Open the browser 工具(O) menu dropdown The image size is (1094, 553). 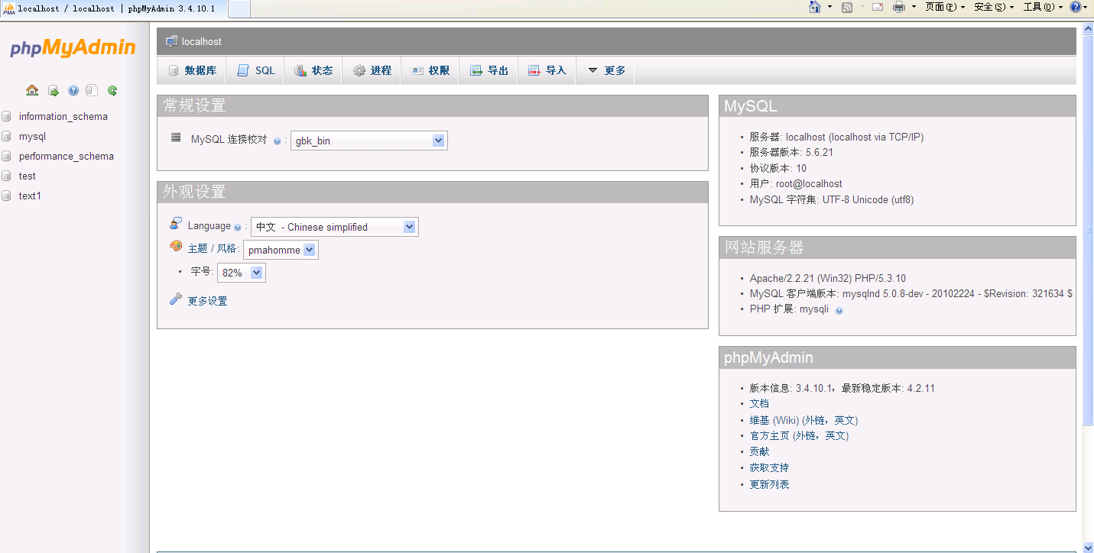[1044, 7]
